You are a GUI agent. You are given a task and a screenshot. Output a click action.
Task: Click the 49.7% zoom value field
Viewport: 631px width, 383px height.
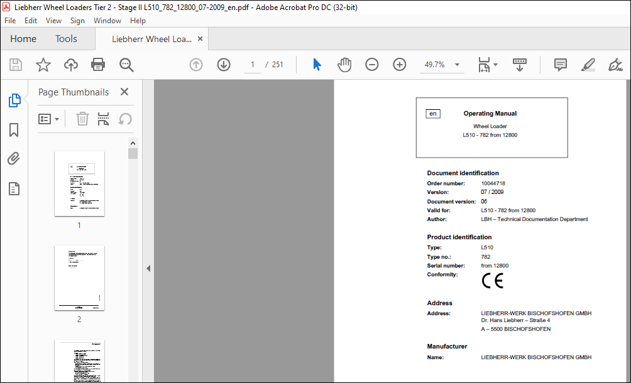(435, 65)
